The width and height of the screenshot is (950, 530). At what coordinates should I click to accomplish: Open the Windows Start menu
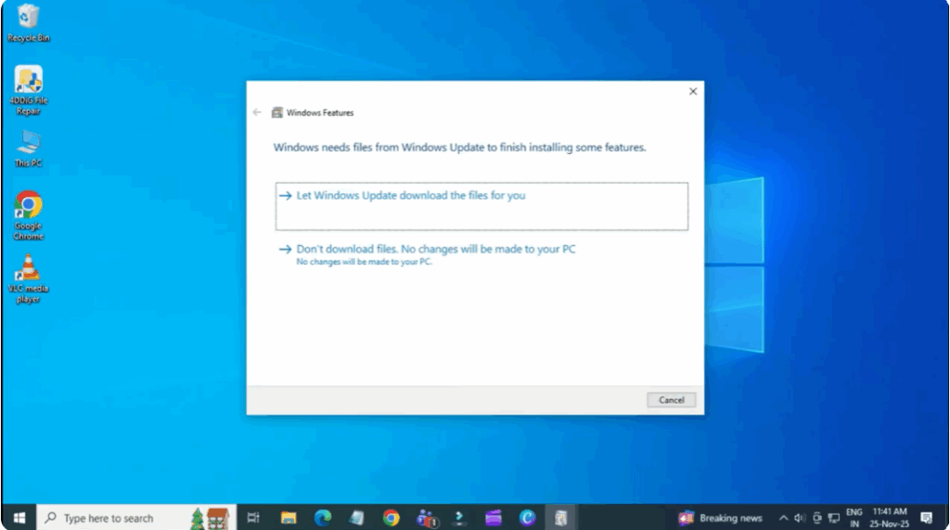tap(19, 518)
